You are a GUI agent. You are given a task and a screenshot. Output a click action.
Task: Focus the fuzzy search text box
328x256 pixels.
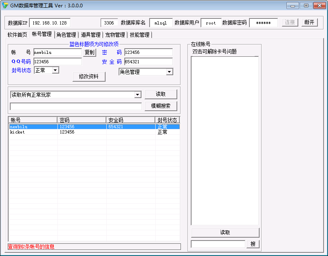click(76, 107)
